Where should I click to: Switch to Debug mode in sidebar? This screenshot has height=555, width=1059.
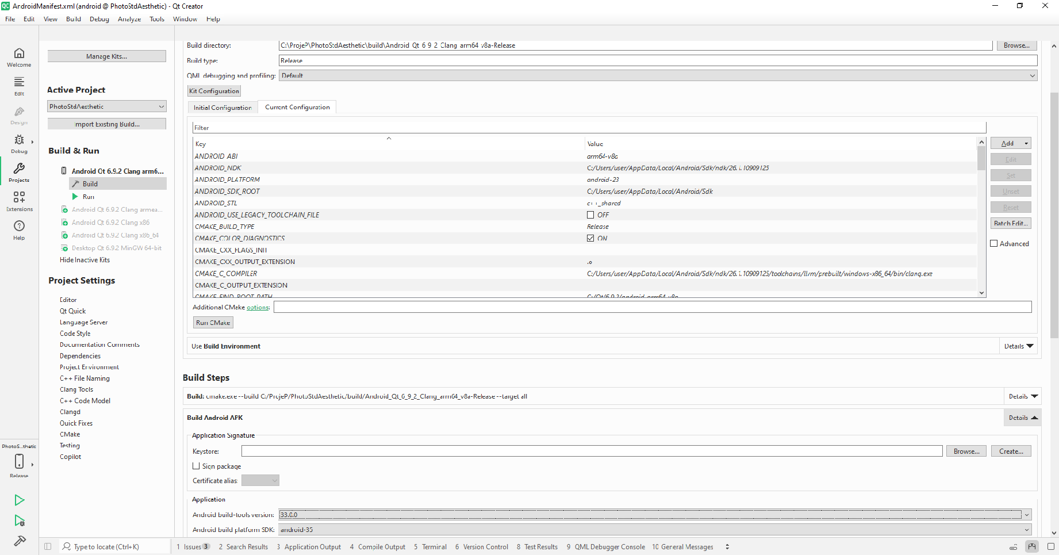[19, 144]
